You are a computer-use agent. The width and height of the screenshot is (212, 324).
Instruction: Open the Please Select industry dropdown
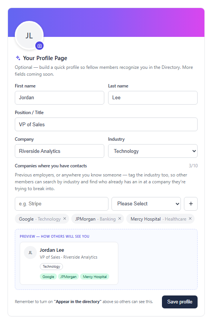(146, 204)
